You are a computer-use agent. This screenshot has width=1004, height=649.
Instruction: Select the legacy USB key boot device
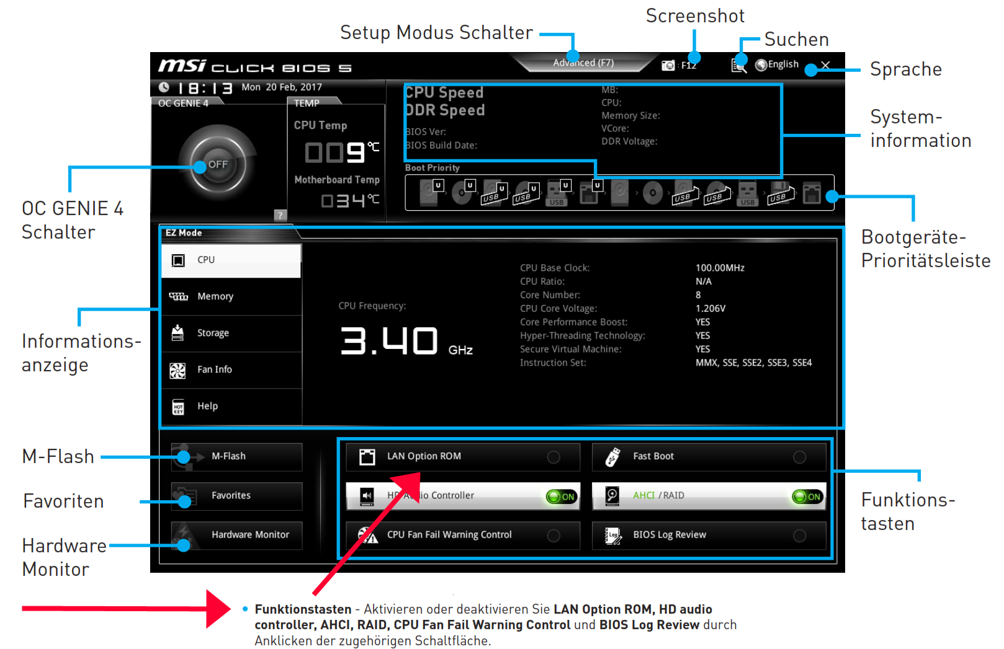(x=748, y=193)
